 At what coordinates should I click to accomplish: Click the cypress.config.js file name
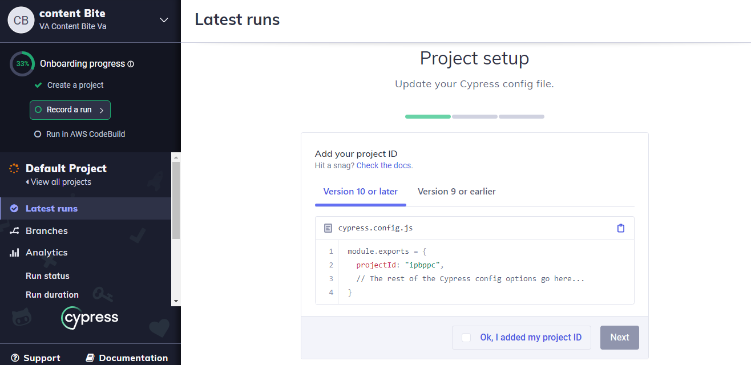(375, 228)
